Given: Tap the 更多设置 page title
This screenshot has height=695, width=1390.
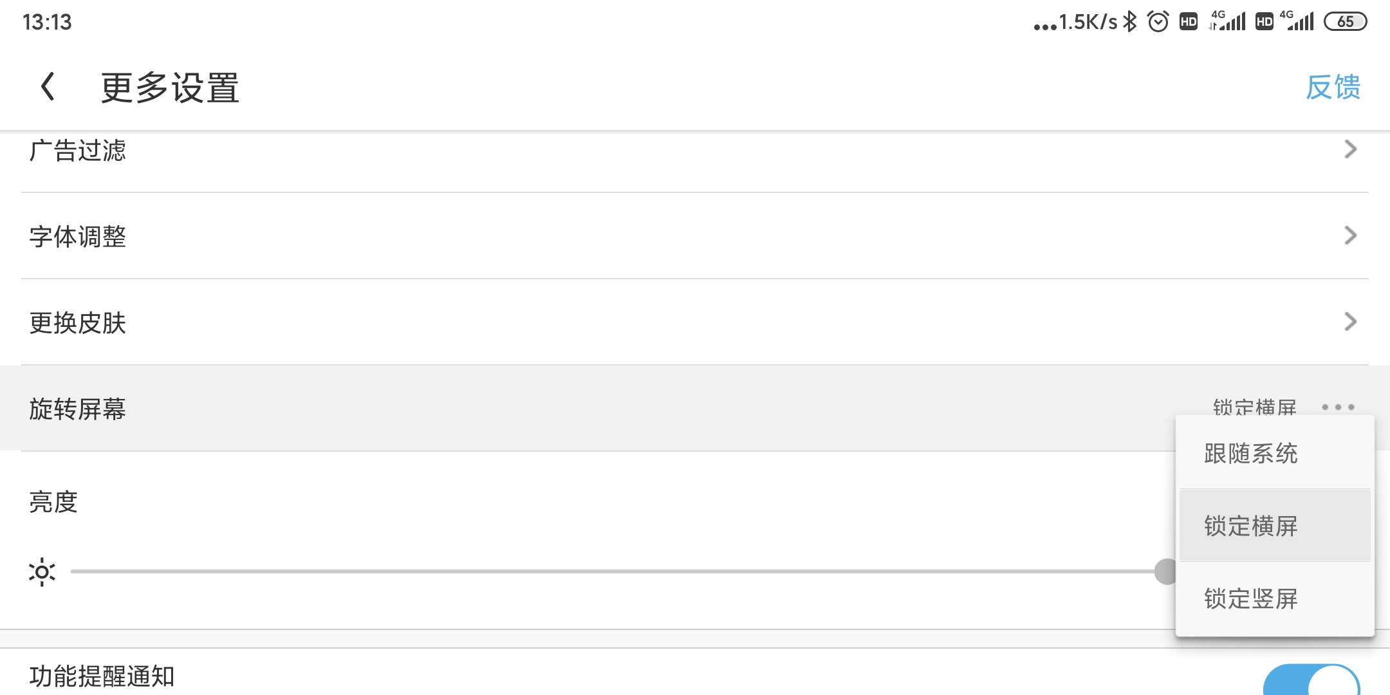Looking at the screenshot, I should (x=170, y=88).
